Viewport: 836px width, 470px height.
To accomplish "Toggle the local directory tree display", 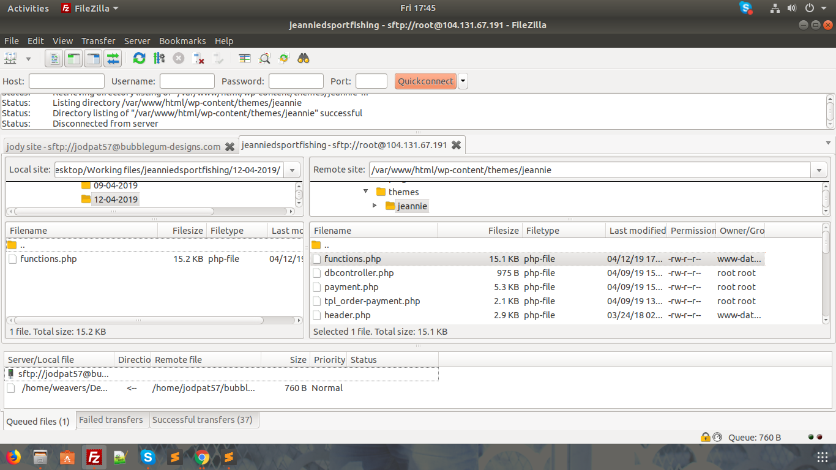I will click(x=73, y=59).
